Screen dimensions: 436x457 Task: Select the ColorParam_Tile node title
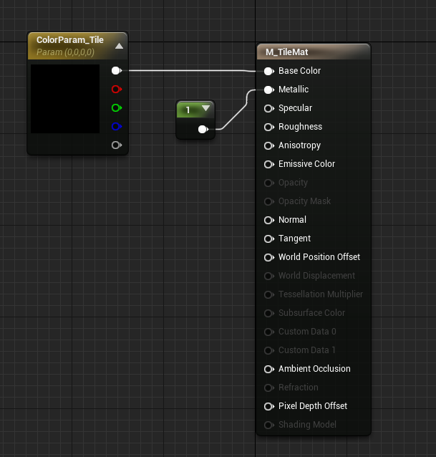[x=70, y=40]
